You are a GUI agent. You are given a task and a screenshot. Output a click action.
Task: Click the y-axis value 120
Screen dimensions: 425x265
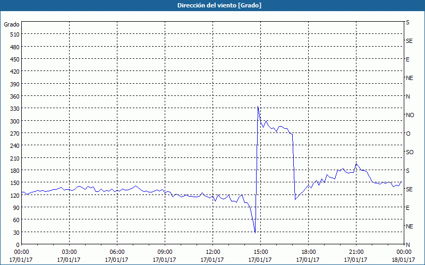coord(15,195)
